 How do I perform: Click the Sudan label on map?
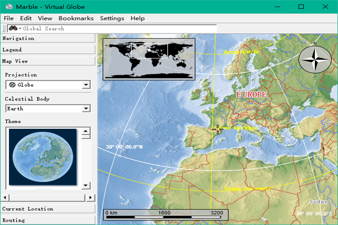[x=319, y=202]
